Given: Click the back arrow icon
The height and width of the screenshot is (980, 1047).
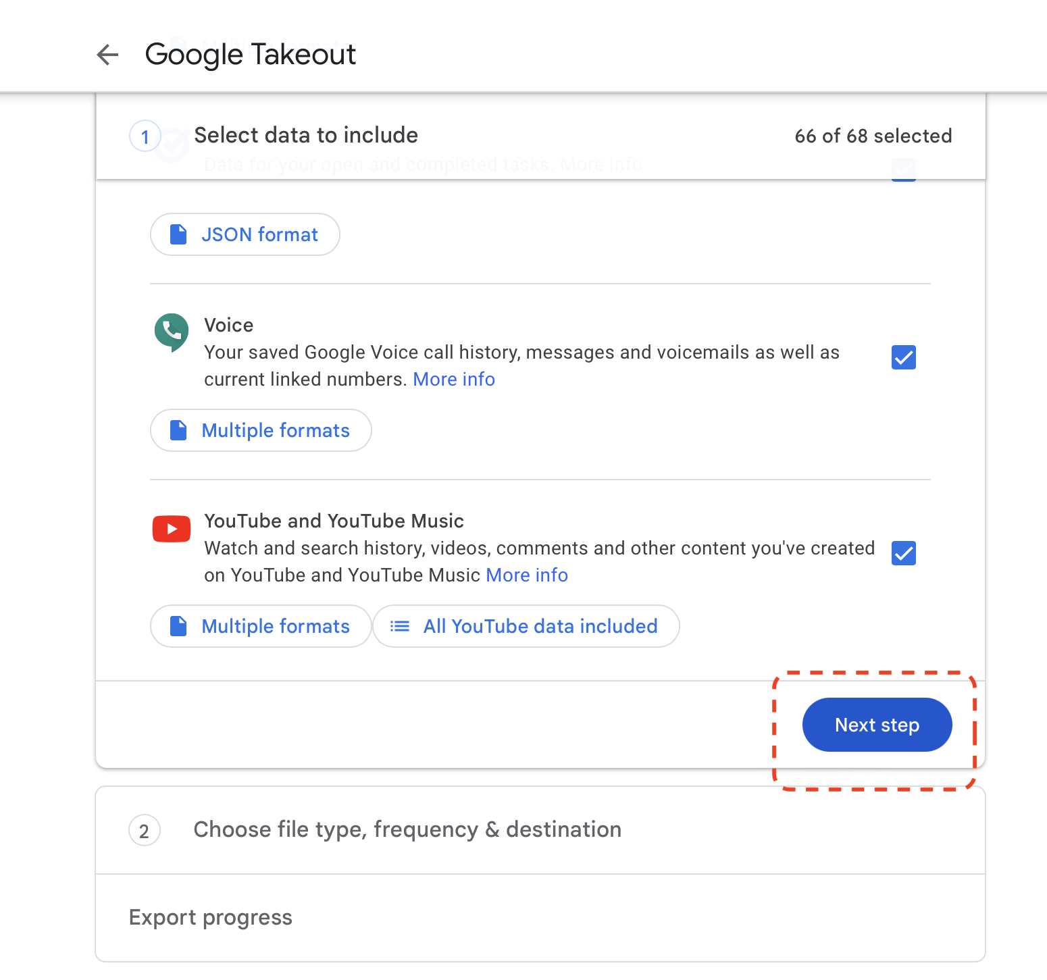Looking at the screenshot, I should coord(107,55).
